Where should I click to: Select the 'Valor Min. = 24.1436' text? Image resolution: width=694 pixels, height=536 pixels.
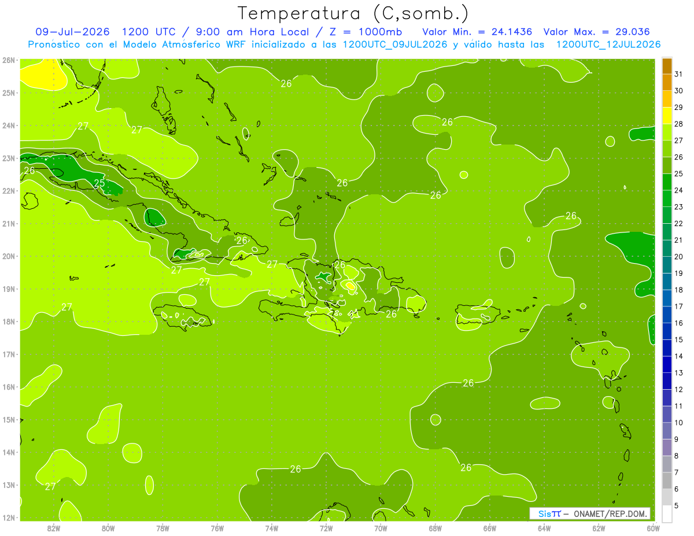[x=477, y=32]
